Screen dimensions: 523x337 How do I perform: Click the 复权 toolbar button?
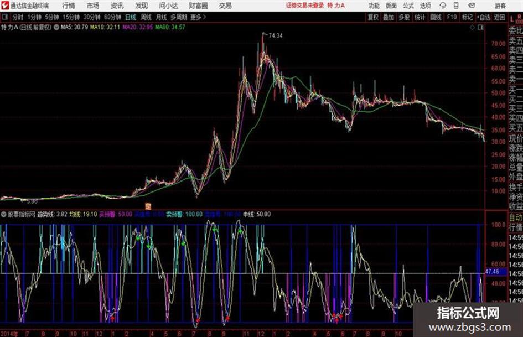373,17
